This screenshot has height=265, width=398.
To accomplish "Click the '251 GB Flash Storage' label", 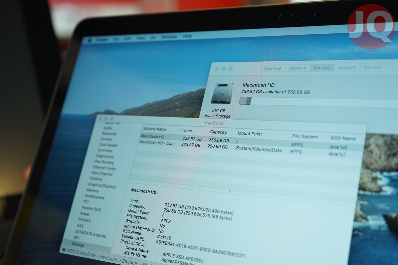I will 218,113.
